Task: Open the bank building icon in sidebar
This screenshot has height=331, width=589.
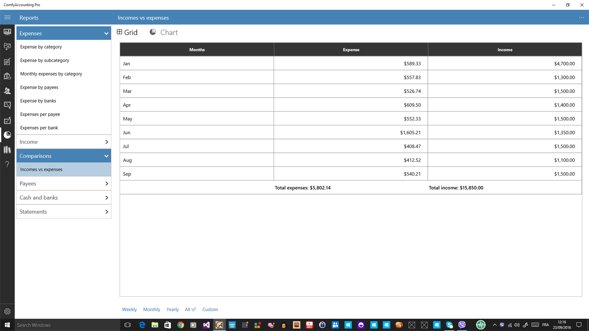Action: [7, 76]
